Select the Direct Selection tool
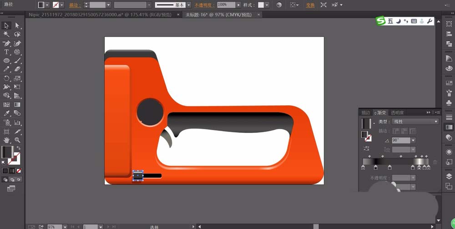The height and width of the screenshot is (229, 455). point(17,26)
